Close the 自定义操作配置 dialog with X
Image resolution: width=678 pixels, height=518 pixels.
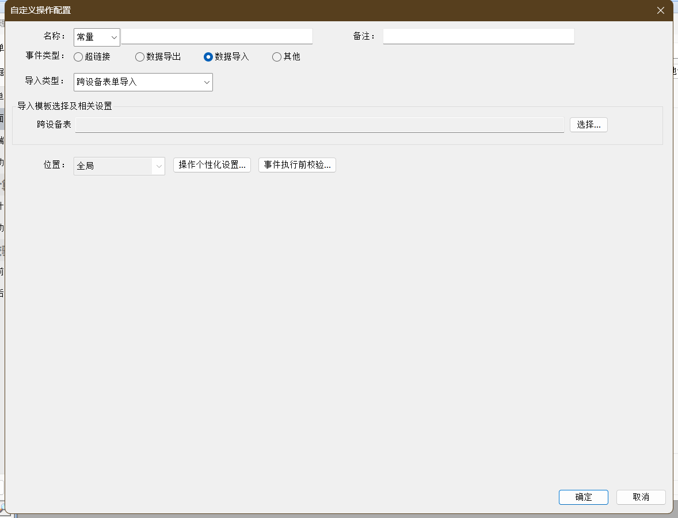point(661,10)
